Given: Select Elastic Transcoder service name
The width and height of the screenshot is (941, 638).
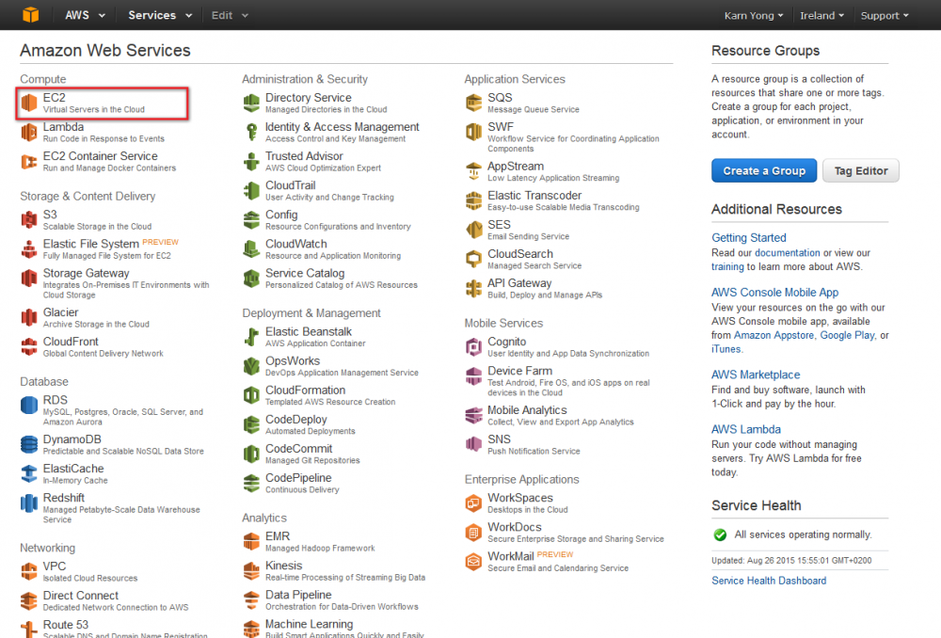Looking at the screenshot, I should coord(534,195).
